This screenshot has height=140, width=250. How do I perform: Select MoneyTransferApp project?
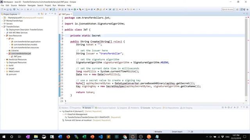[x=14, y=21]
